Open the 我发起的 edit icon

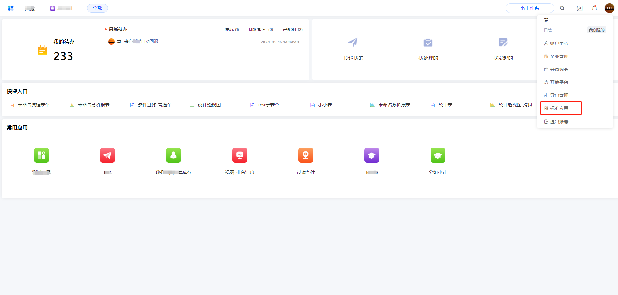503,43
